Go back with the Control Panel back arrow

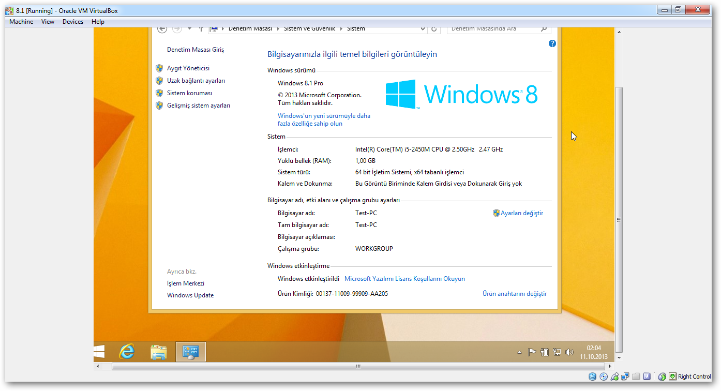click(162, 29)
